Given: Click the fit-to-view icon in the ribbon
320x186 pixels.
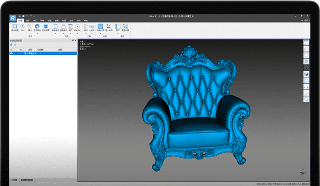Looking at the screenshot, I should coord(15,26).
